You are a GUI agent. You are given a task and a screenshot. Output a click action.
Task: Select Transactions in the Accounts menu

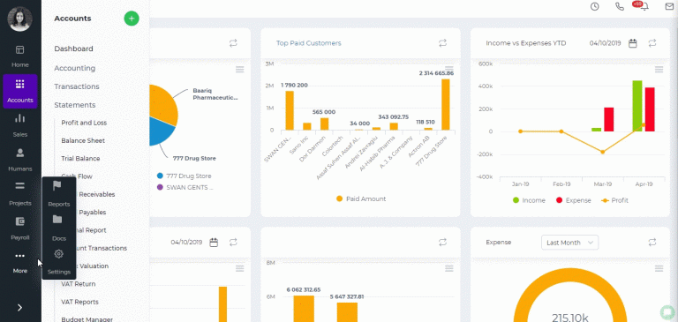[77, 86]
